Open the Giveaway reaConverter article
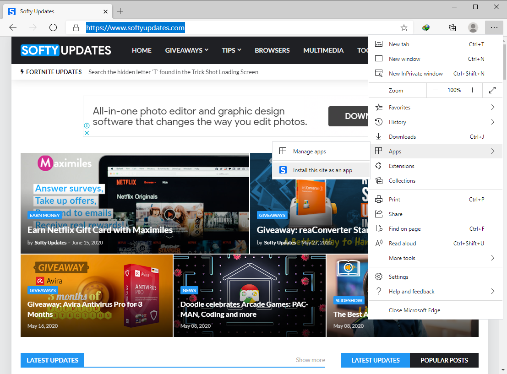 [312, 230]
